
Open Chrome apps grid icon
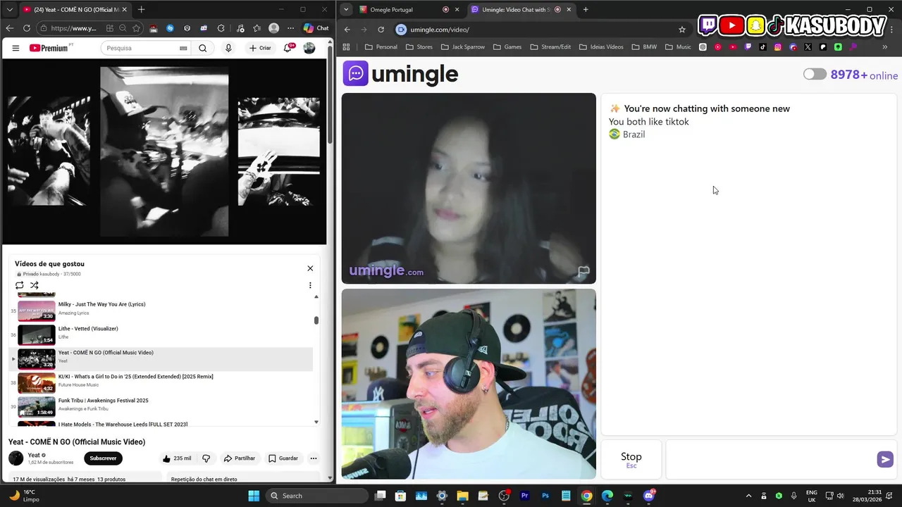click(x=346, y=47)
